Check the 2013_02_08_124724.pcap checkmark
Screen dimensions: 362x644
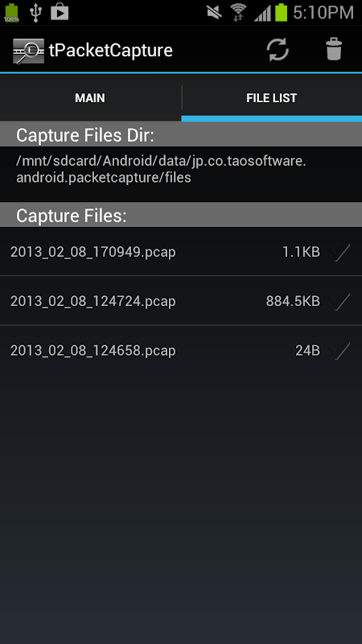339,301
